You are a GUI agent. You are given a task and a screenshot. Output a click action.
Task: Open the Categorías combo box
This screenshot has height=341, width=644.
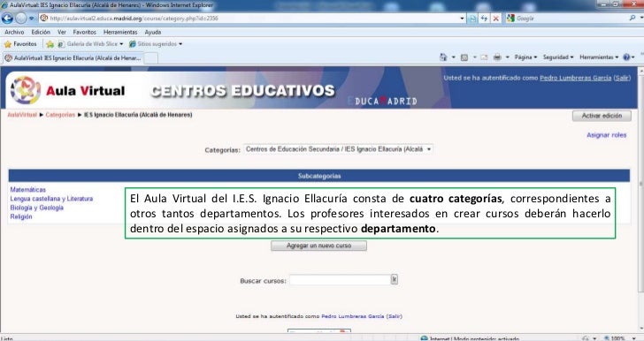pos(338,149)
